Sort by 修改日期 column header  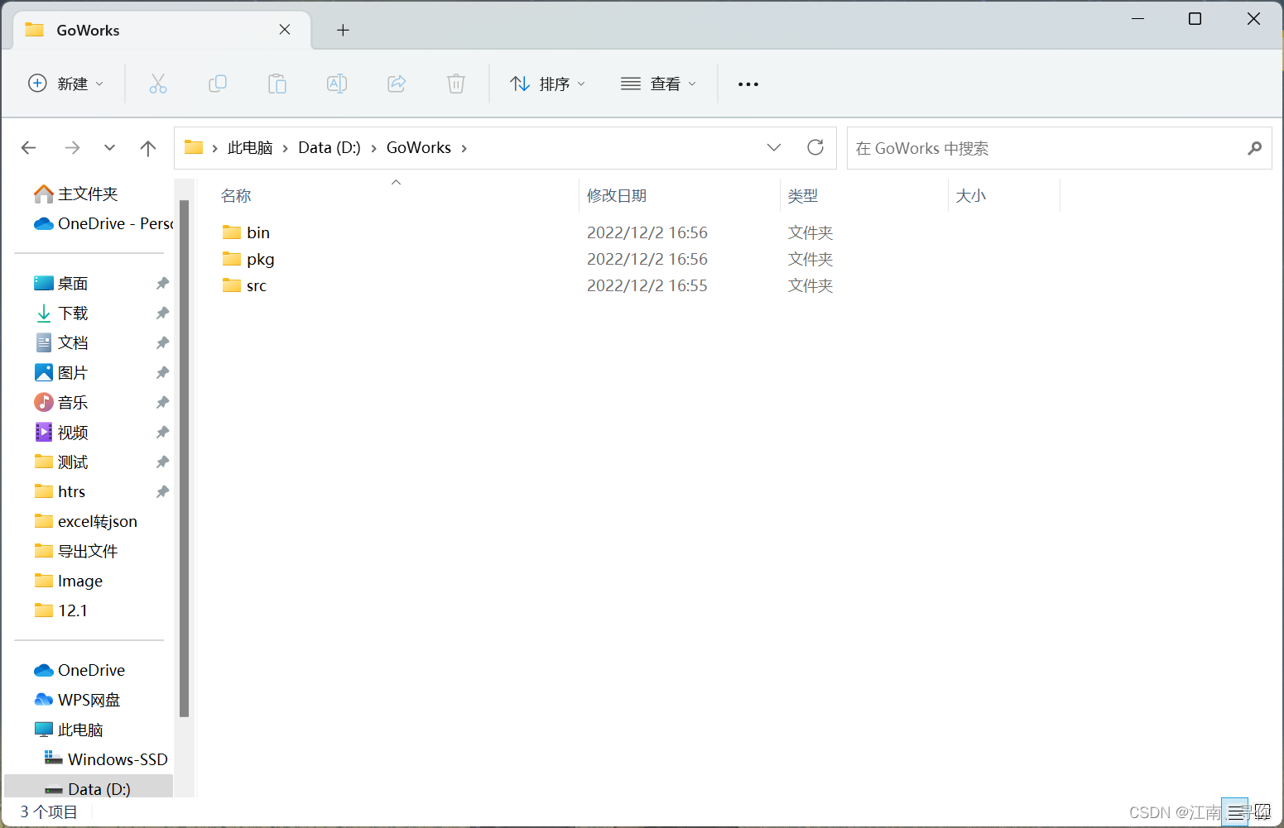tap(617, 196)
